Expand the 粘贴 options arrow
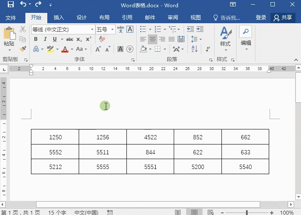 point(9,50)
